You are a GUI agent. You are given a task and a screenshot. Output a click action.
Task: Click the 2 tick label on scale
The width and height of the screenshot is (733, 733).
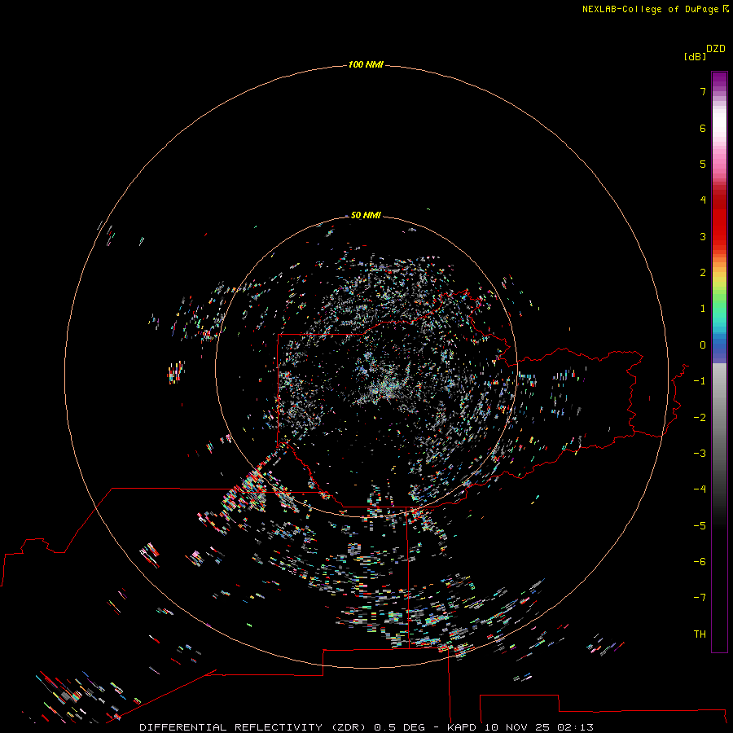[703, 273]
